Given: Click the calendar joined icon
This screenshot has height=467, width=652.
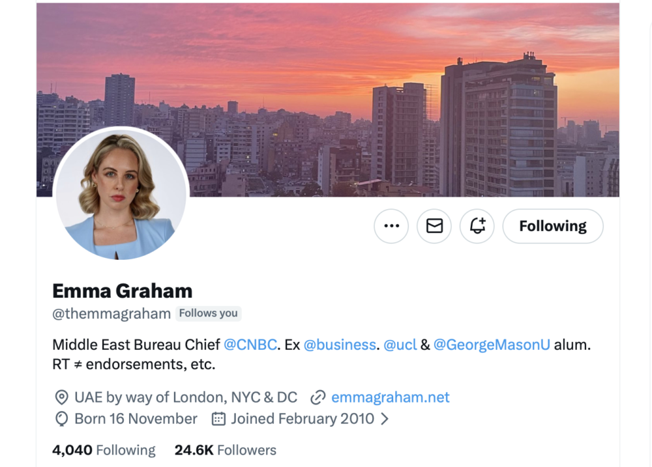Looking at the screenshot, I should (x=218, y=419).
